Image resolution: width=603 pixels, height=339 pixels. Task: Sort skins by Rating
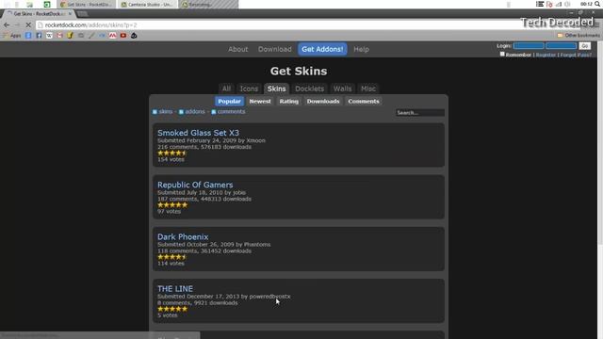tap(289, 101)
